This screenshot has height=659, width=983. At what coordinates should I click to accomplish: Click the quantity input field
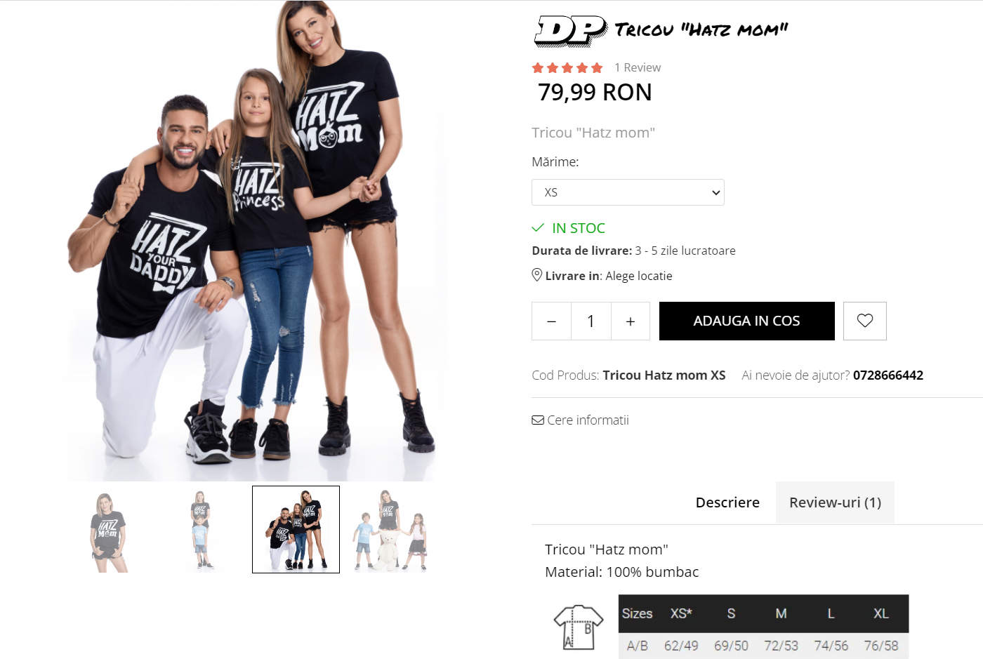(x=591, y=321)
